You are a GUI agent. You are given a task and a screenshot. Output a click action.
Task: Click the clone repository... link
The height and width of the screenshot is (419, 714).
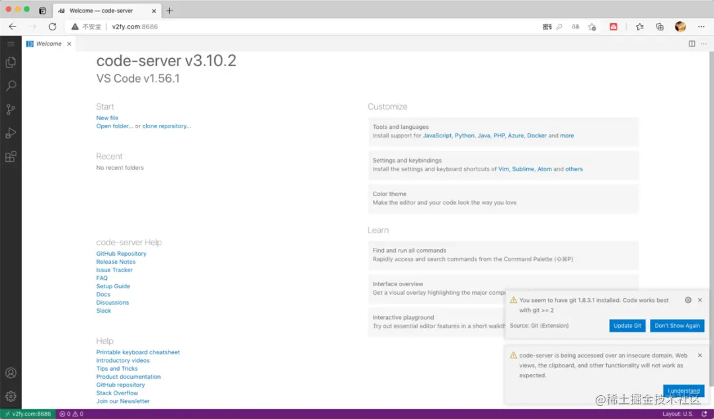pos(167,126)
